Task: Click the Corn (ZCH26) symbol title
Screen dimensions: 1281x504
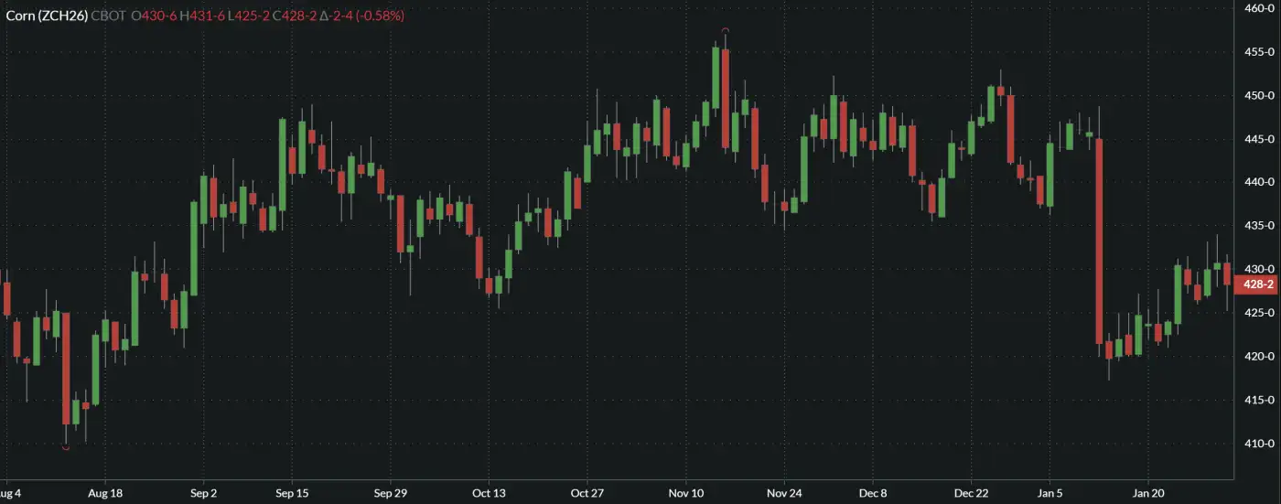Action: [x=46, y=16]
